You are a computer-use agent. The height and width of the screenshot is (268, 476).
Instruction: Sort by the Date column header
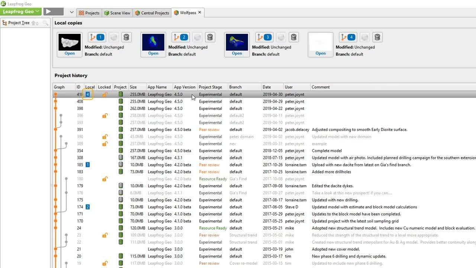[272, 87]
